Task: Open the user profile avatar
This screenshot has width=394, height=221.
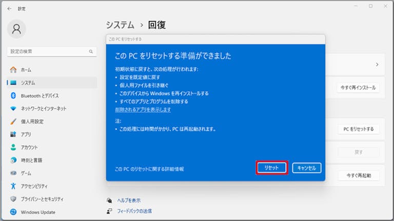Action: pos(16,29)
